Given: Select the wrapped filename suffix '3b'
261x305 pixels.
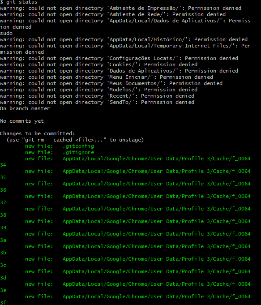Looking at the screenshot, I should click(x=3, y=253).
